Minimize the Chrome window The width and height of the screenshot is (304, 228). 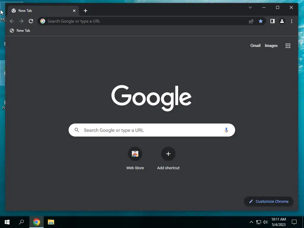264,7
